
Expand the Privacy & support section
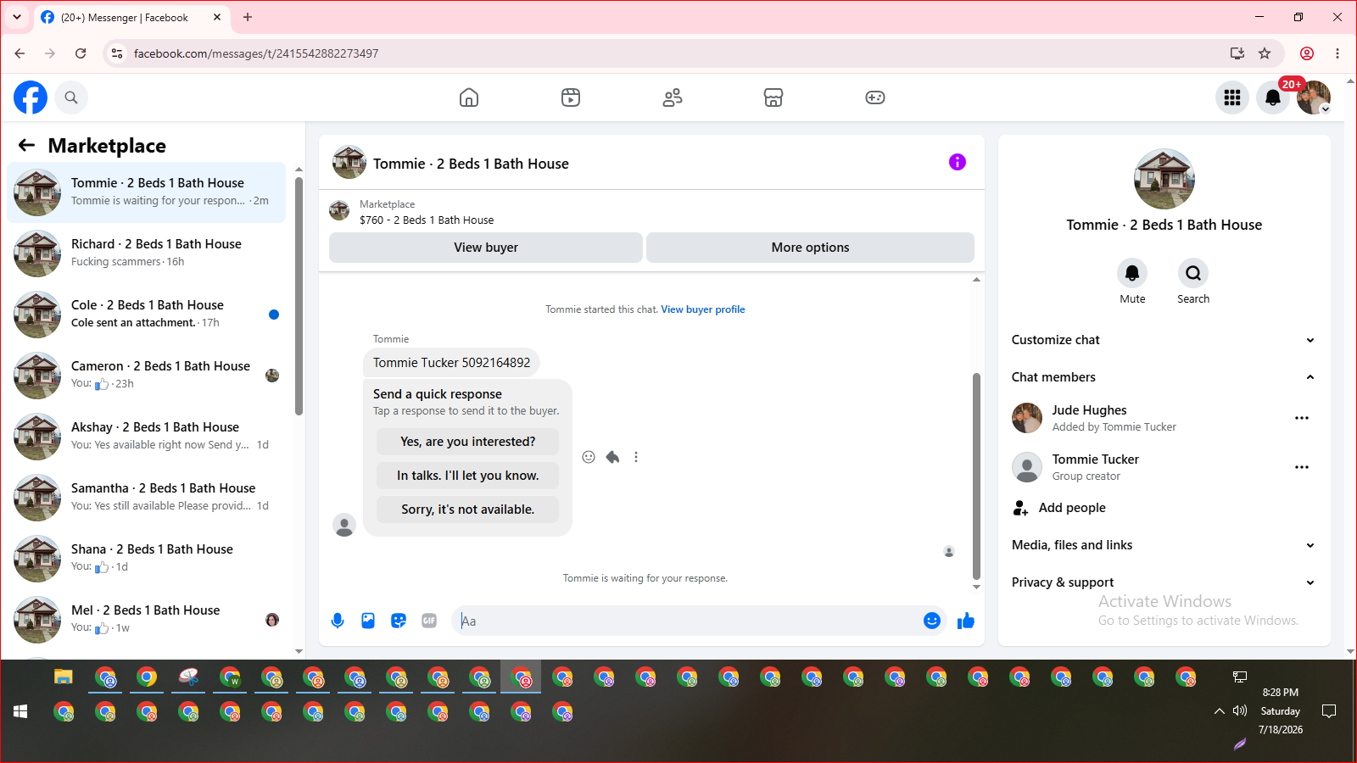(x=1164, y=582)
